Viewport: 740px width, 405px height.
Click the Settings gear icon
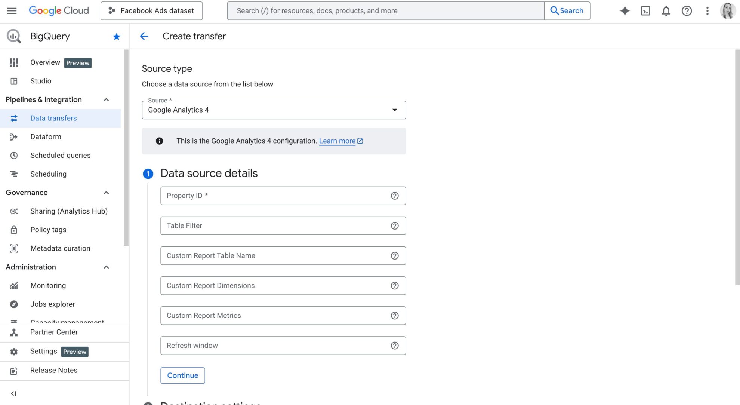(14, 352)
